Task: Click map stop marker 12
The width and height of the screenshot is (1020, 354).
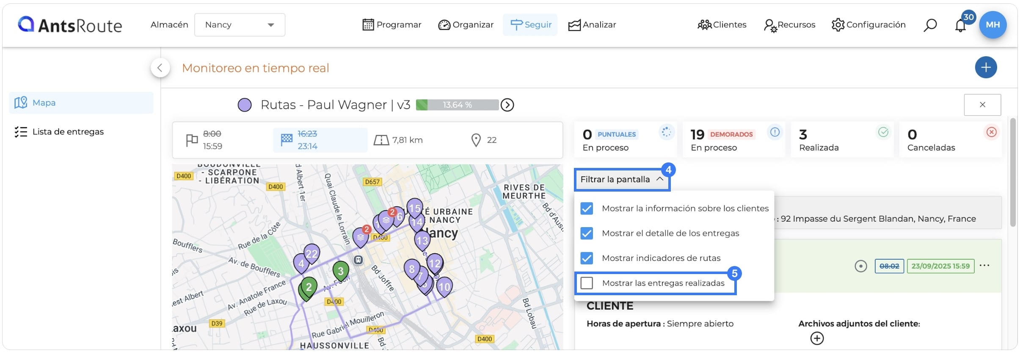Action: tap(435, 263)
